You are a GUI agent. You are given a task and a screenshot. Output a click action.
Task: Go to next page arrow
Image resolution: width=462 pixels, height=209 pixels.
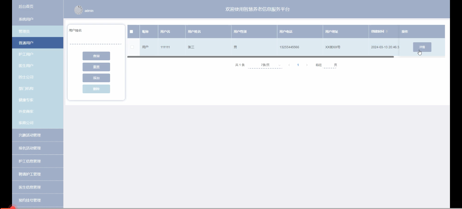[307, 65]
